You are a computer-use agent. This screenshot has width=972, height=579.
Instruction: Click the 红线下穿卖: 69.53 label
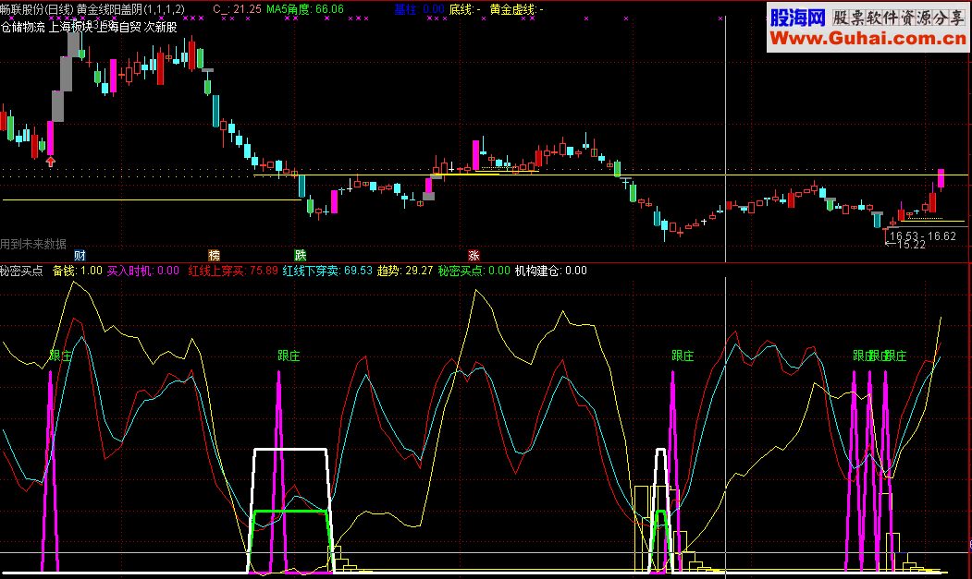(x=327, y=271)
